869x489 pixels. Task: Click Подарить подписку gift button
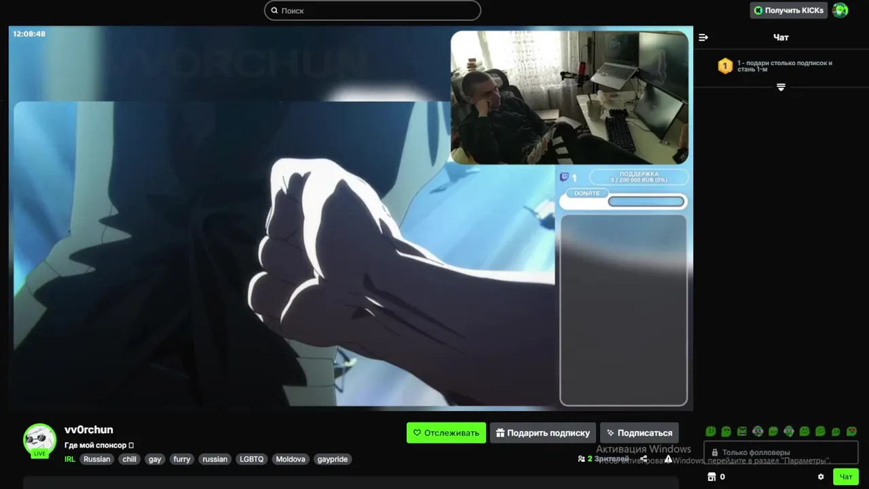pyautogui.click(x=542, y=433)
